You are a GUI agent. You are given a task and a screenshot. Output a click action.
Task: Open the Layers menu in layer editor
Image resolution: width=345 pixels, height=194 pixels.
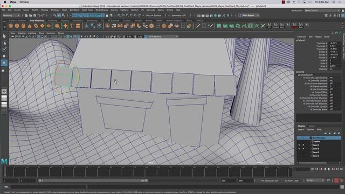point(301,129)
